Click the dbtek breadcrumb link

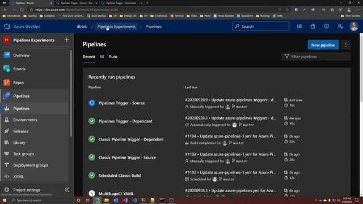point(82,27)
